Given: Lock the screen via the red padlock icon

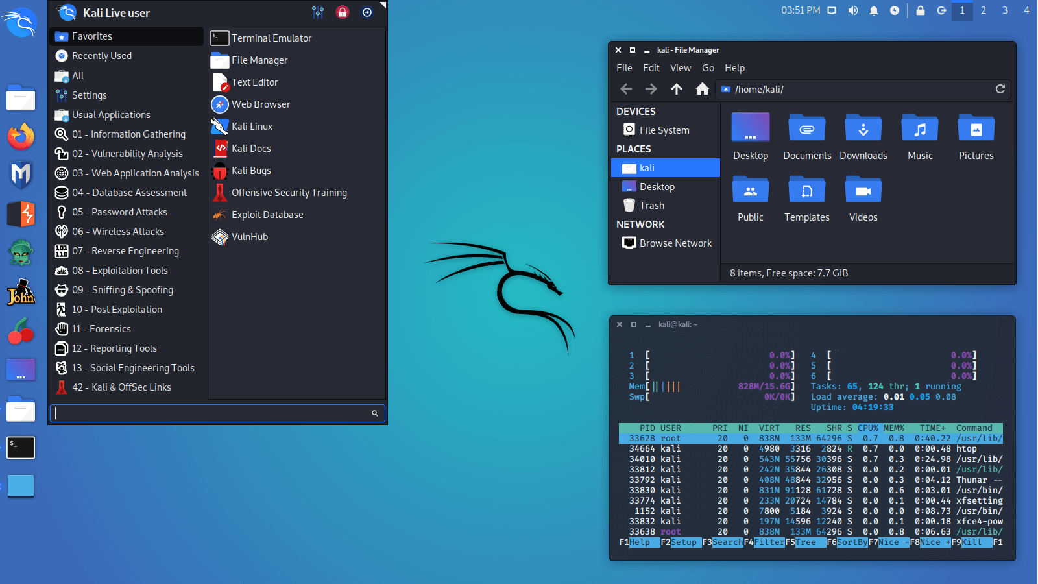Looking at the screenshot, I should point(343,12).
